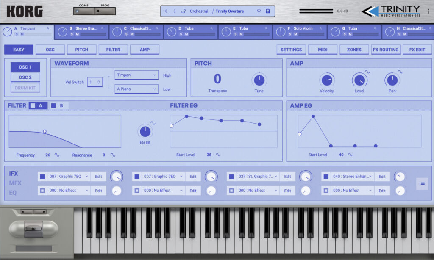Switch to the FILTER tab
The width and height of the screenshot is (434, 260).
tap(113, 49)
